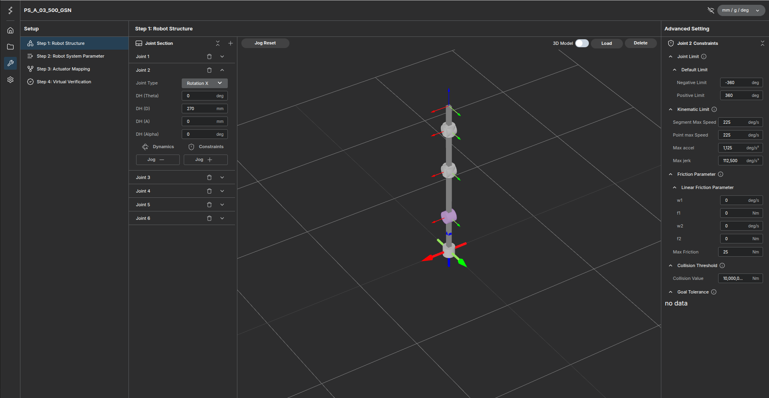Show info for Kinematic Limit

(x=714, y=109)
